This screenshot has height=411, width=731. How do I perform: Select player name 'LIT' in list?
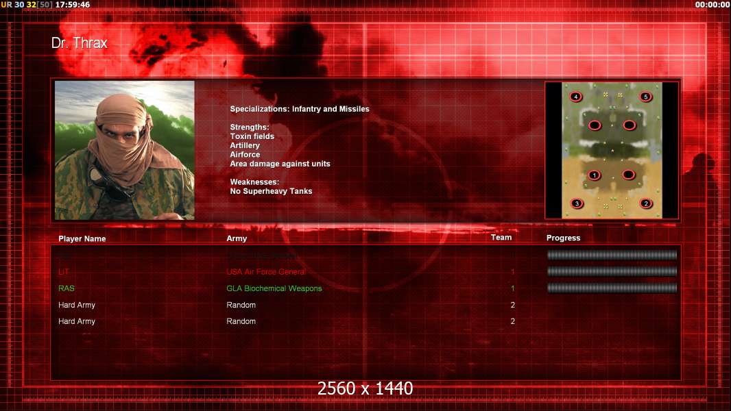coord(64,272)
